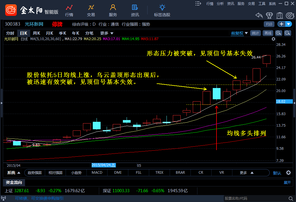This screenshot has height=202, width=296.
Task: Open the 服务 menu in the top menu bar
Action: (x=241, y=3)
